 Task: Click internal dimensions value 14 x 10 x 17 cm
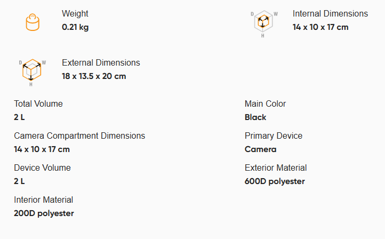tap(320, 27)
